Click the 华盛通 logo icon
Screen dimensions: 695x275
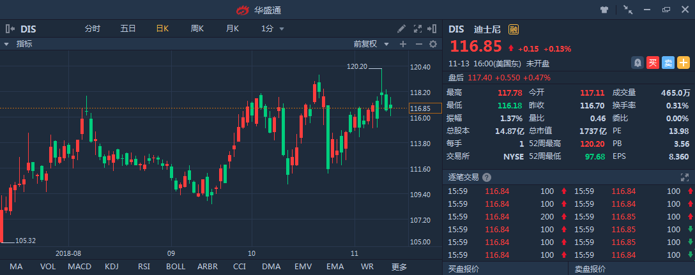[x=243, y=10]
